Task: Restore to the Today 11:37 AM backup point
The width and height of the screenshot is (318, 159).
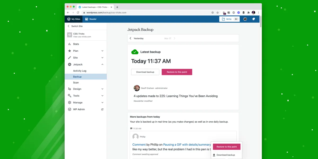Action: pyautogui.click(x=177, y=72)
